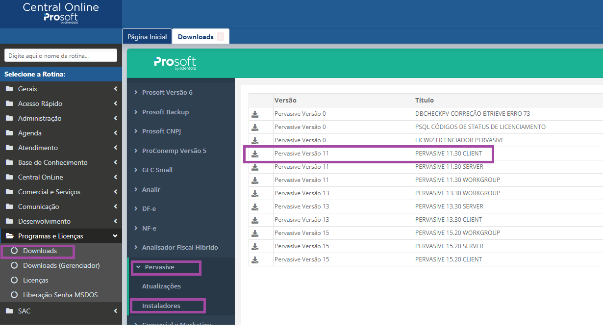Expand the Prosoft Versão 6 category
The image size is (603, 336).
pos(167,92)
